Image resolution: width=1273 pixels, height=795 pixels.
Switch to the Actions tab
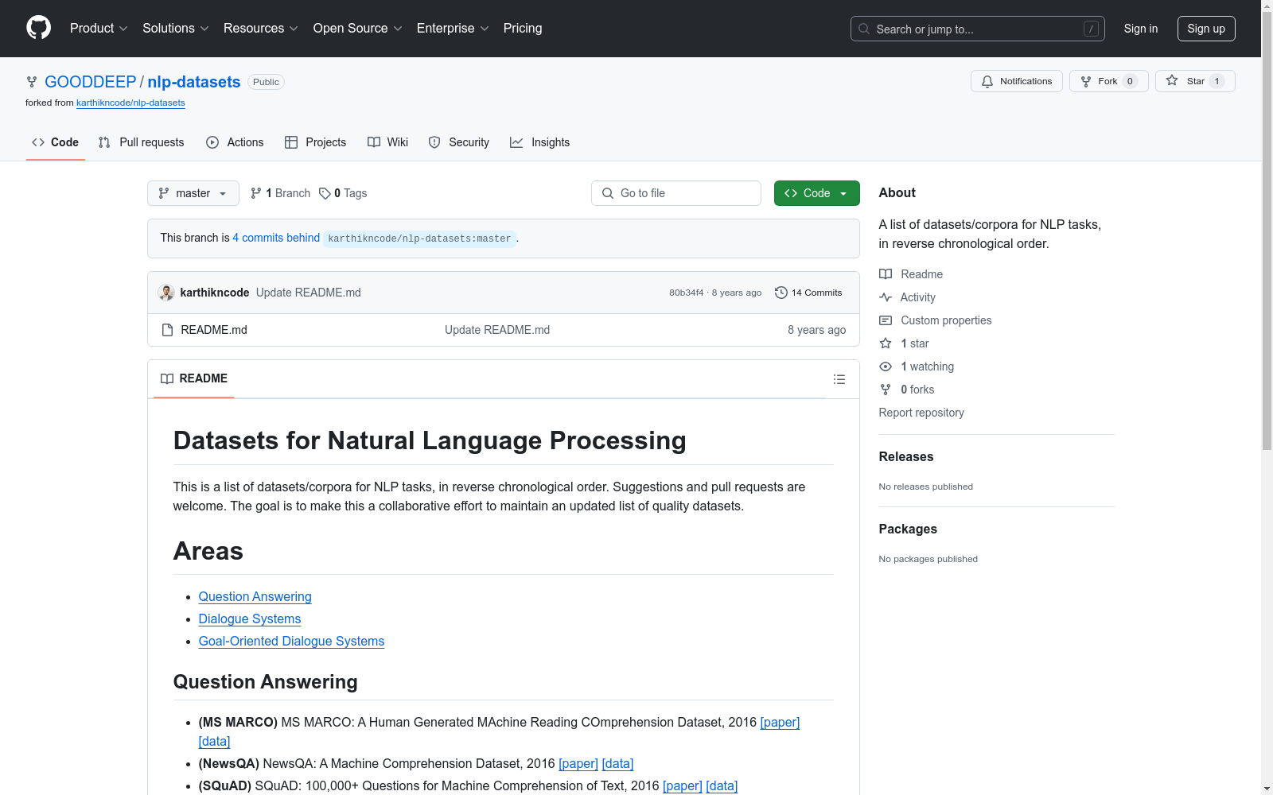[x=235, y=142]
